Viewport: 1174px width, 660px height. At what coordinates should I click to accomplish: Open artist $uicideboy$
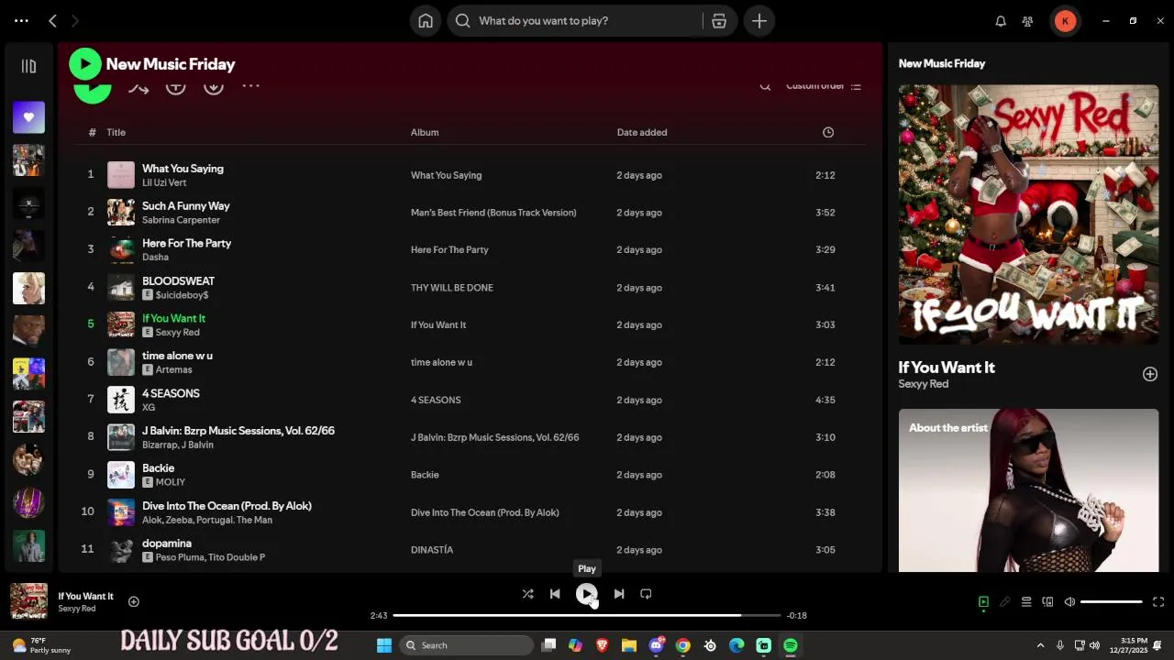pos(182,295)
